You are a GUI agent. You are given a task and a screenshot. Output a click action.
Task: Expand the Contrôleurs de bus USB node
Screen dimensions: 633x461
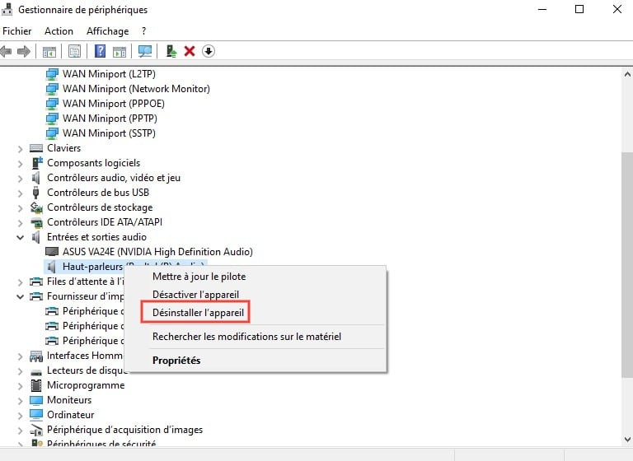pos(20,193)
